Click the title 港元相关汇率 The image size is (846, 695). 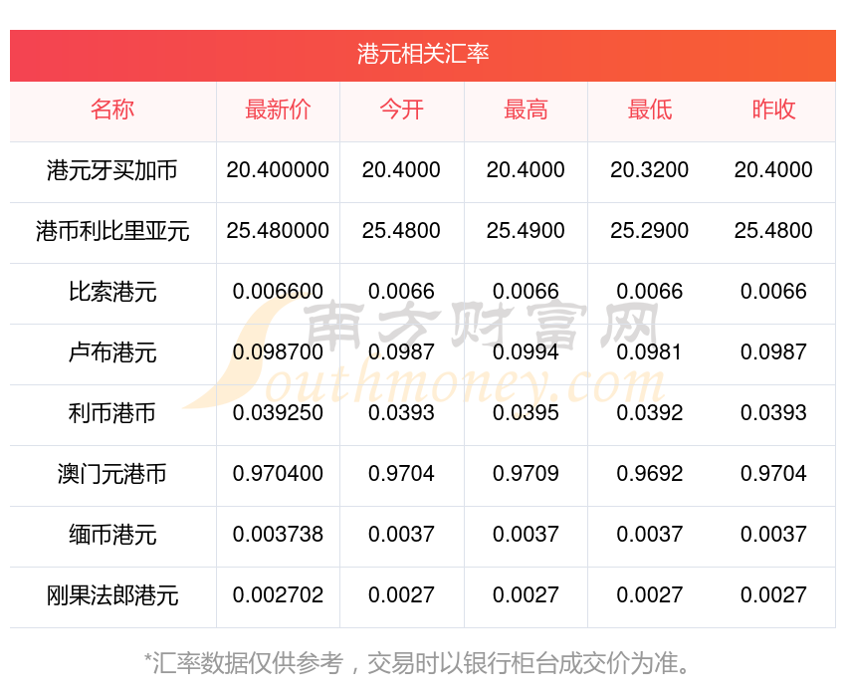[x=423, y=54]
